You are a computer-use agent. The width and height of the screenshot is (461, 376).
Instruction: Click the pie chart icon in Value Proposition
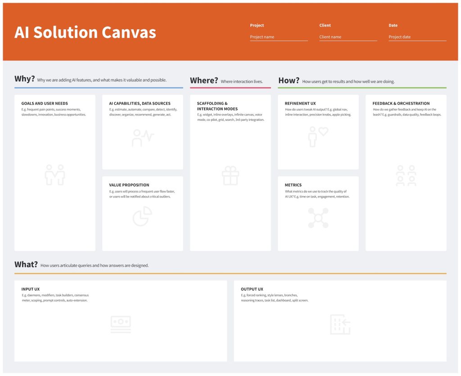pyautogui.click(x=142, y=216)
